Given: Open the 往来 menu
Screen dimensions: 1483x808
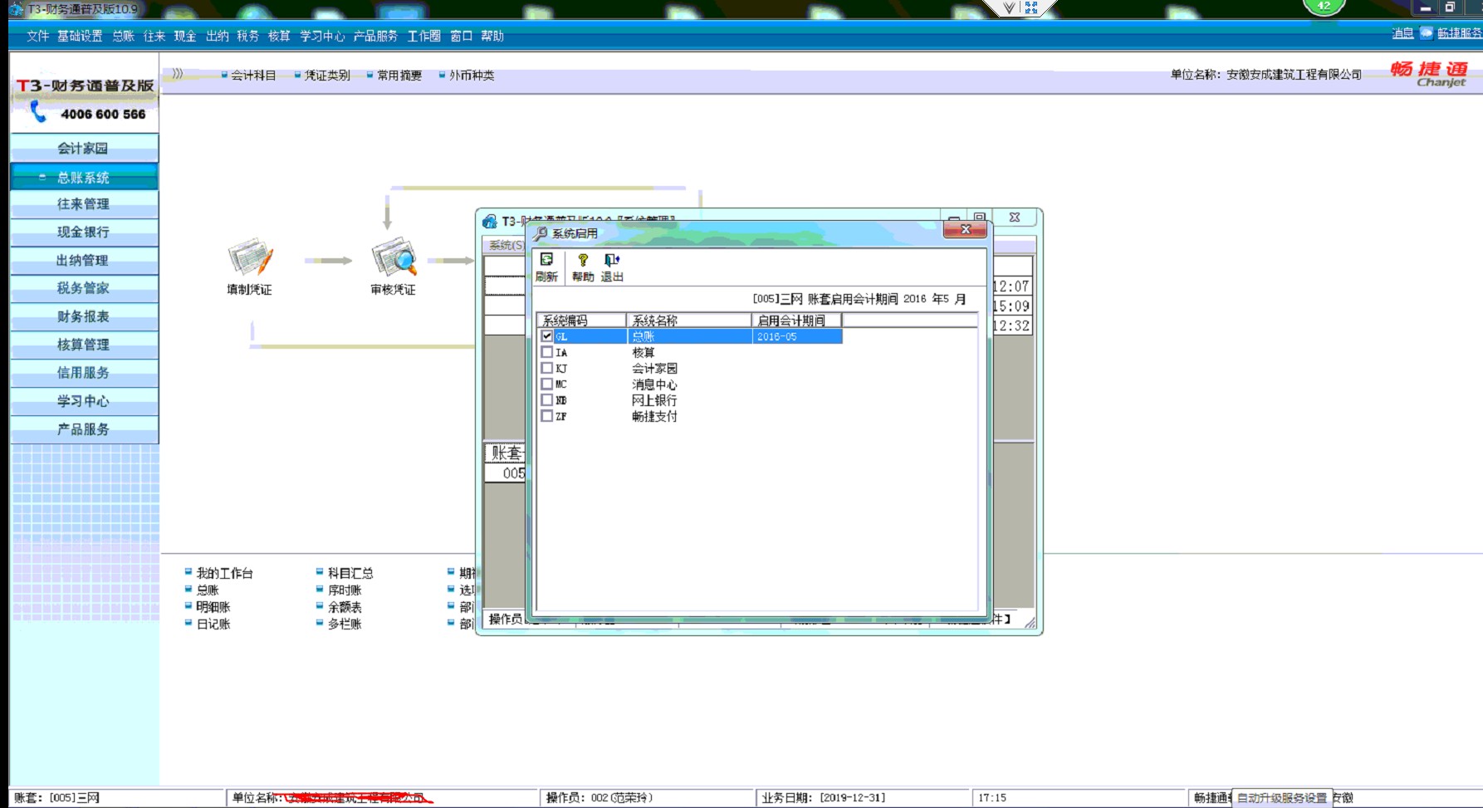Looking at the screenshot, I should point(154,36).
